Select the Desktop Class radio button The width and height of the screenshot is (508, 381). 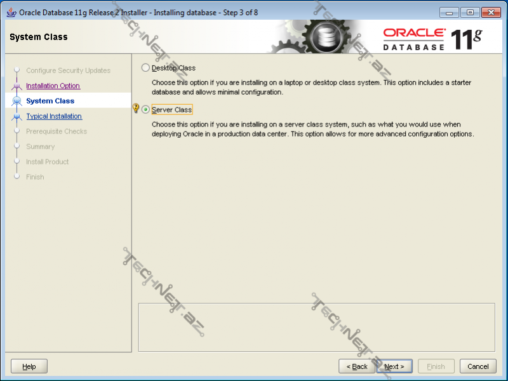coord(146,68)
